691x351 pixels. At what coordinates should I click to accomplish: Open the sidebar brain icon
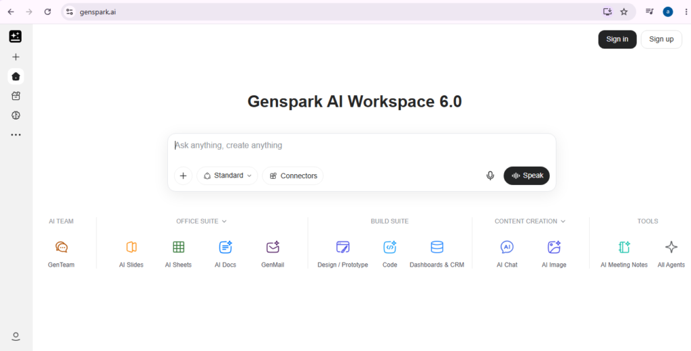point(16,115)
